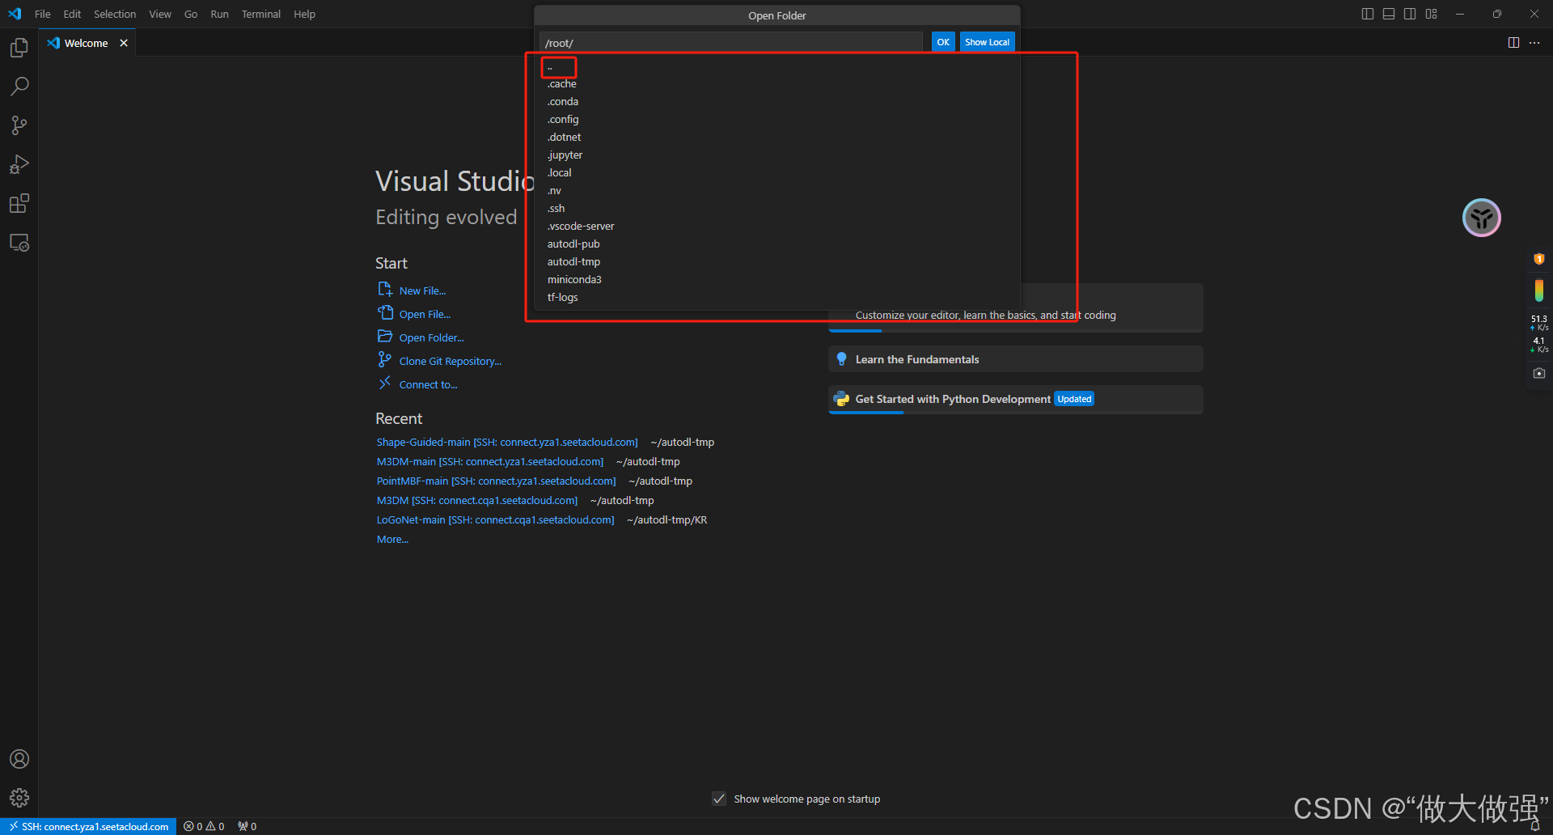
Task: Select the tf-logs folder entry
Action: coord(776,298)
